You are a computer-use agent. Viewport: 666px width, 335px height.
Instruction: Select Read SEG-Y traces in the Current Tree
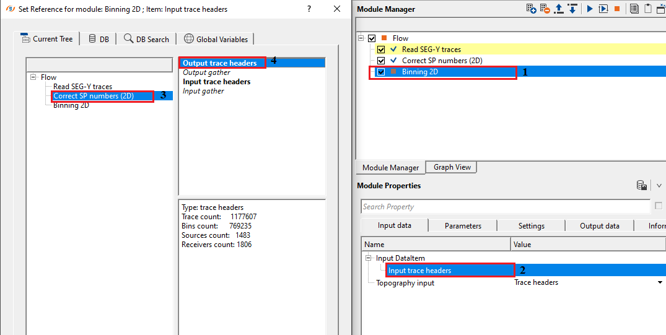[x=82, y=87]
